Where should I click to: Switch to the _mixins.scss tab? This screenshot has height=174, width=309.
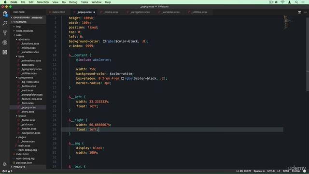click(111, 12)
